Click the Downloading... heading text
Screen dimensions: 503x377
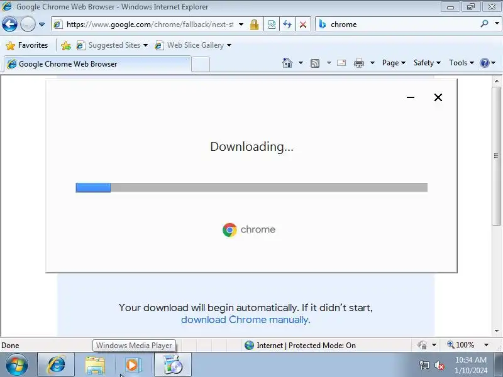(x=252, y=146)
